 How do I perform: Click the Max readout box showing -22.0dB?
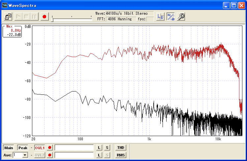click(12, 31)
